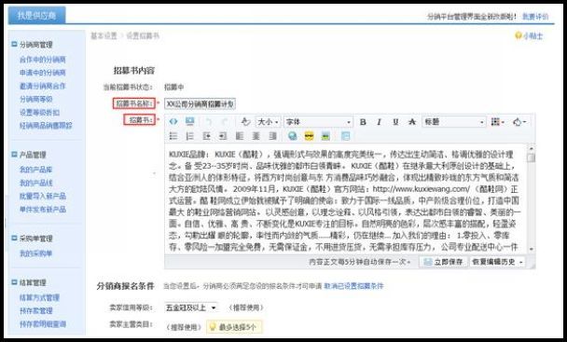The width and height of the screenshot is (567, 342).
Task: Open the 字体 font family dropdown
Action: pos(318,122)
